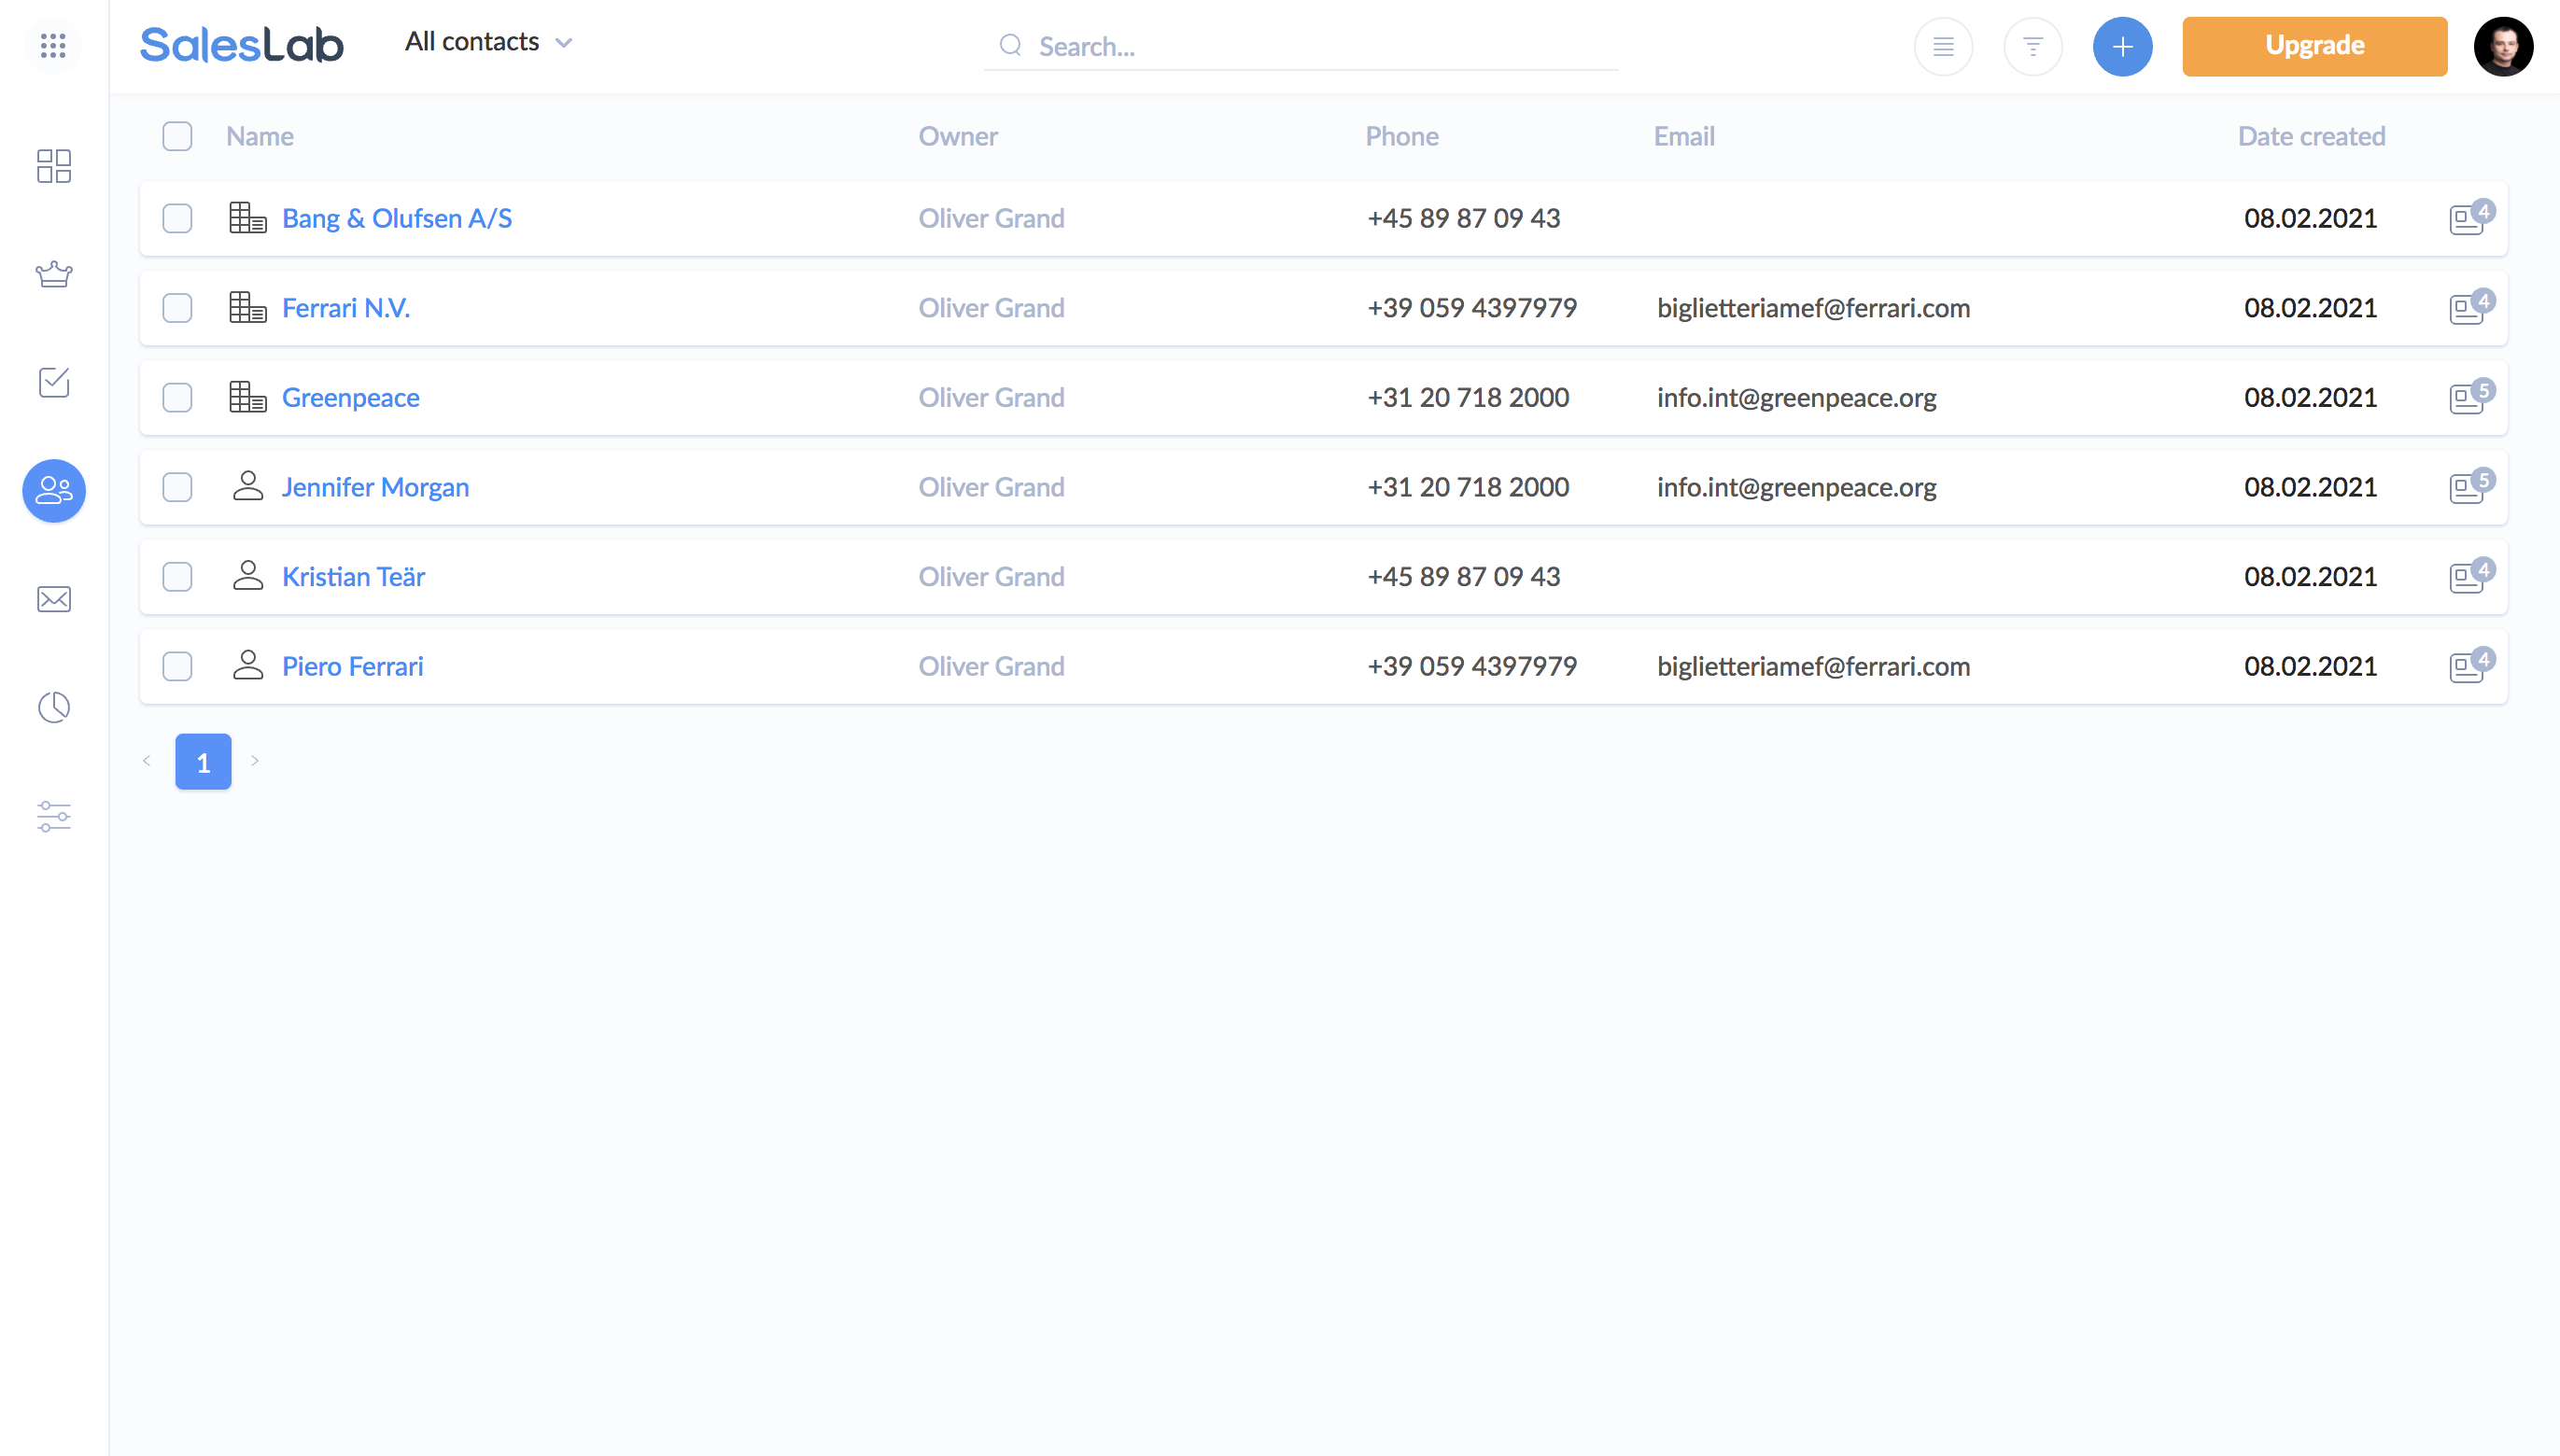Tick the checkbox for Ferrari N.V.

[177, 308]
